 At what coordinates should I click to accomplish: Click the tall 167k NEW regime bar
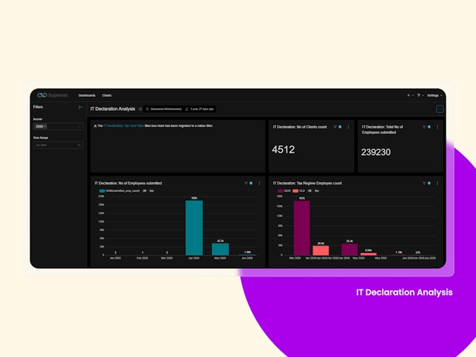[302, 228]
